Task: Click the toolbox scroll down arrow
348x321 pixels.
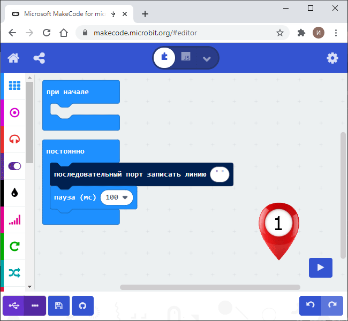Action: point(30,287)
